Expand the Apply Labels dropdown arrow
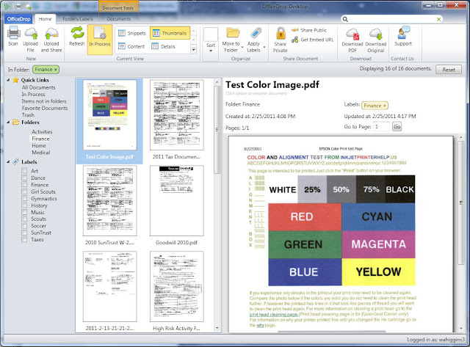Viewport: 470px width, 347px height. 264,47
